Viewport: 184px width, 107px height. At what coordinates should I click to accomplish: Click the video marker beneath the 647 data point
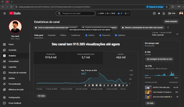89,85
